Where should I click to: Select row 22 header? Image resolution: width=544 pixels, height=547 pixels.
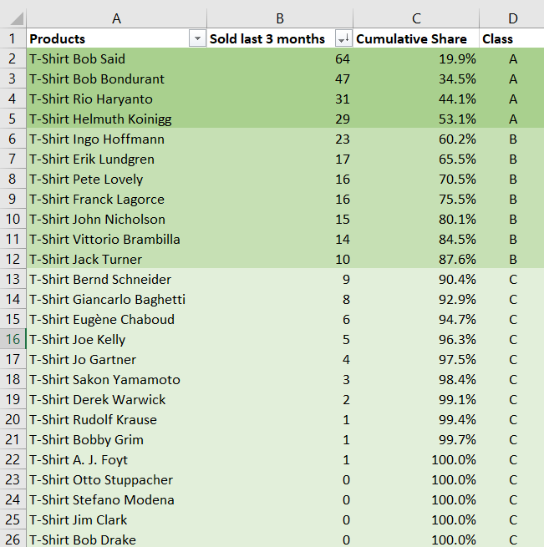click(13, 459)
